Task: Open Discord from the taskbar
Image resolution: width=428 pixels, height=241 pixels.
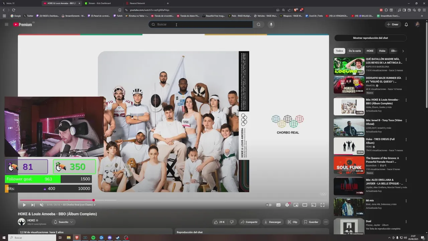Action: coord(110,238)
